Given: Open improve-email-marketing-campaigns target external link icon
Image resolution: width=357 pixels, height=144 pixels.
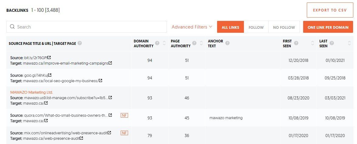Looking at the screenshot, I should 110,63.
